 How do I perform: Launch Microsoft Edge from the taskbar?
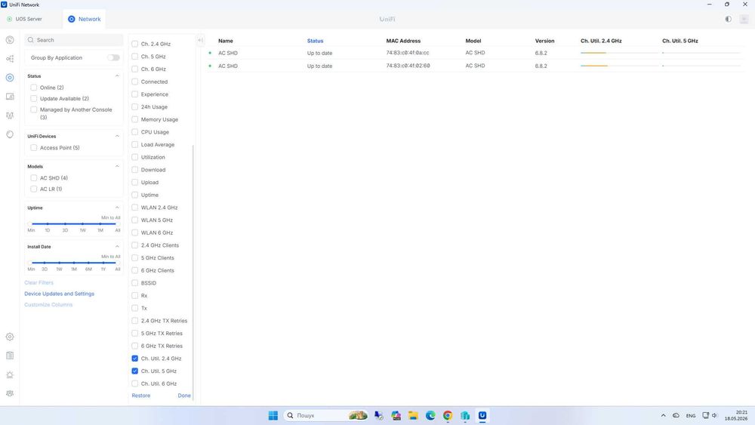point(430,415)
